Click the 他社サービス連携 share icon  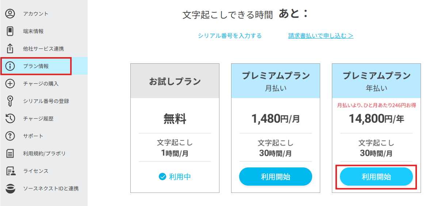pyautogui.click(x=10, y=48)
